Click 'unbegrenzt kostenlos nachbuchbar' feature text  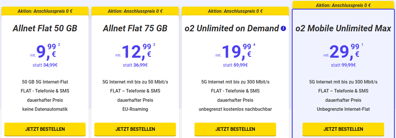(235, 109)
